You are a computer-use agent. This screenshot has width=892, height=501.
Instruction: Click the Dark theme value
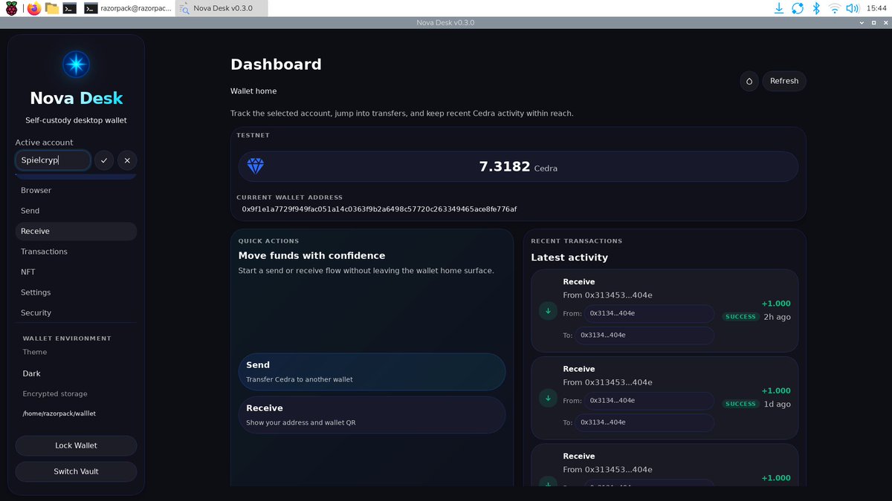[31, 373]
